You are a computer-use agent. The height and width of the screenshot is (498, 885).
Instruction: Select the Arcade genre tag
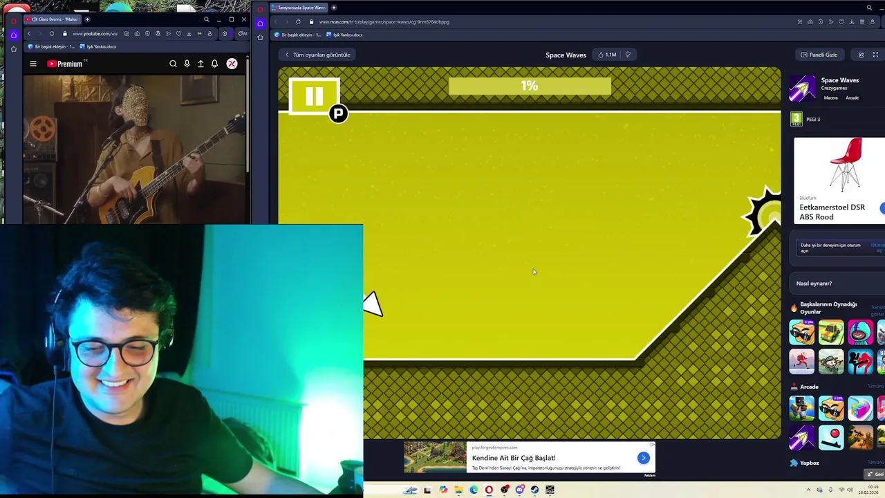852,98
